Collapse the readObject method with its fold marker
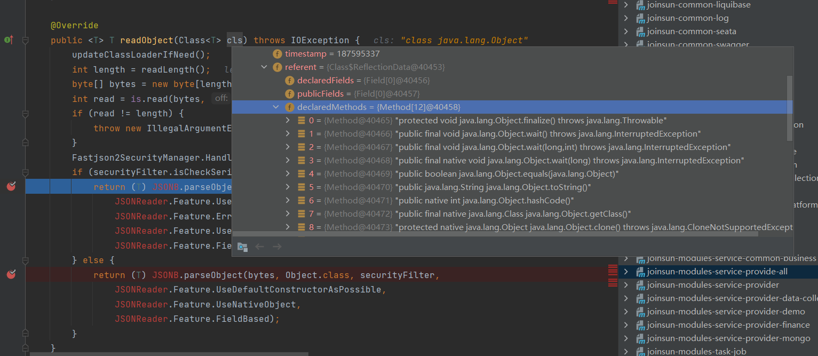Screen dimensions: 818x356 25,40
